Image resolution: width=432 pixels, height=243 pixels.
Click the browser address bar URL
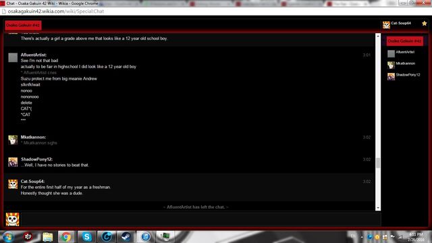tap(55, 11)
